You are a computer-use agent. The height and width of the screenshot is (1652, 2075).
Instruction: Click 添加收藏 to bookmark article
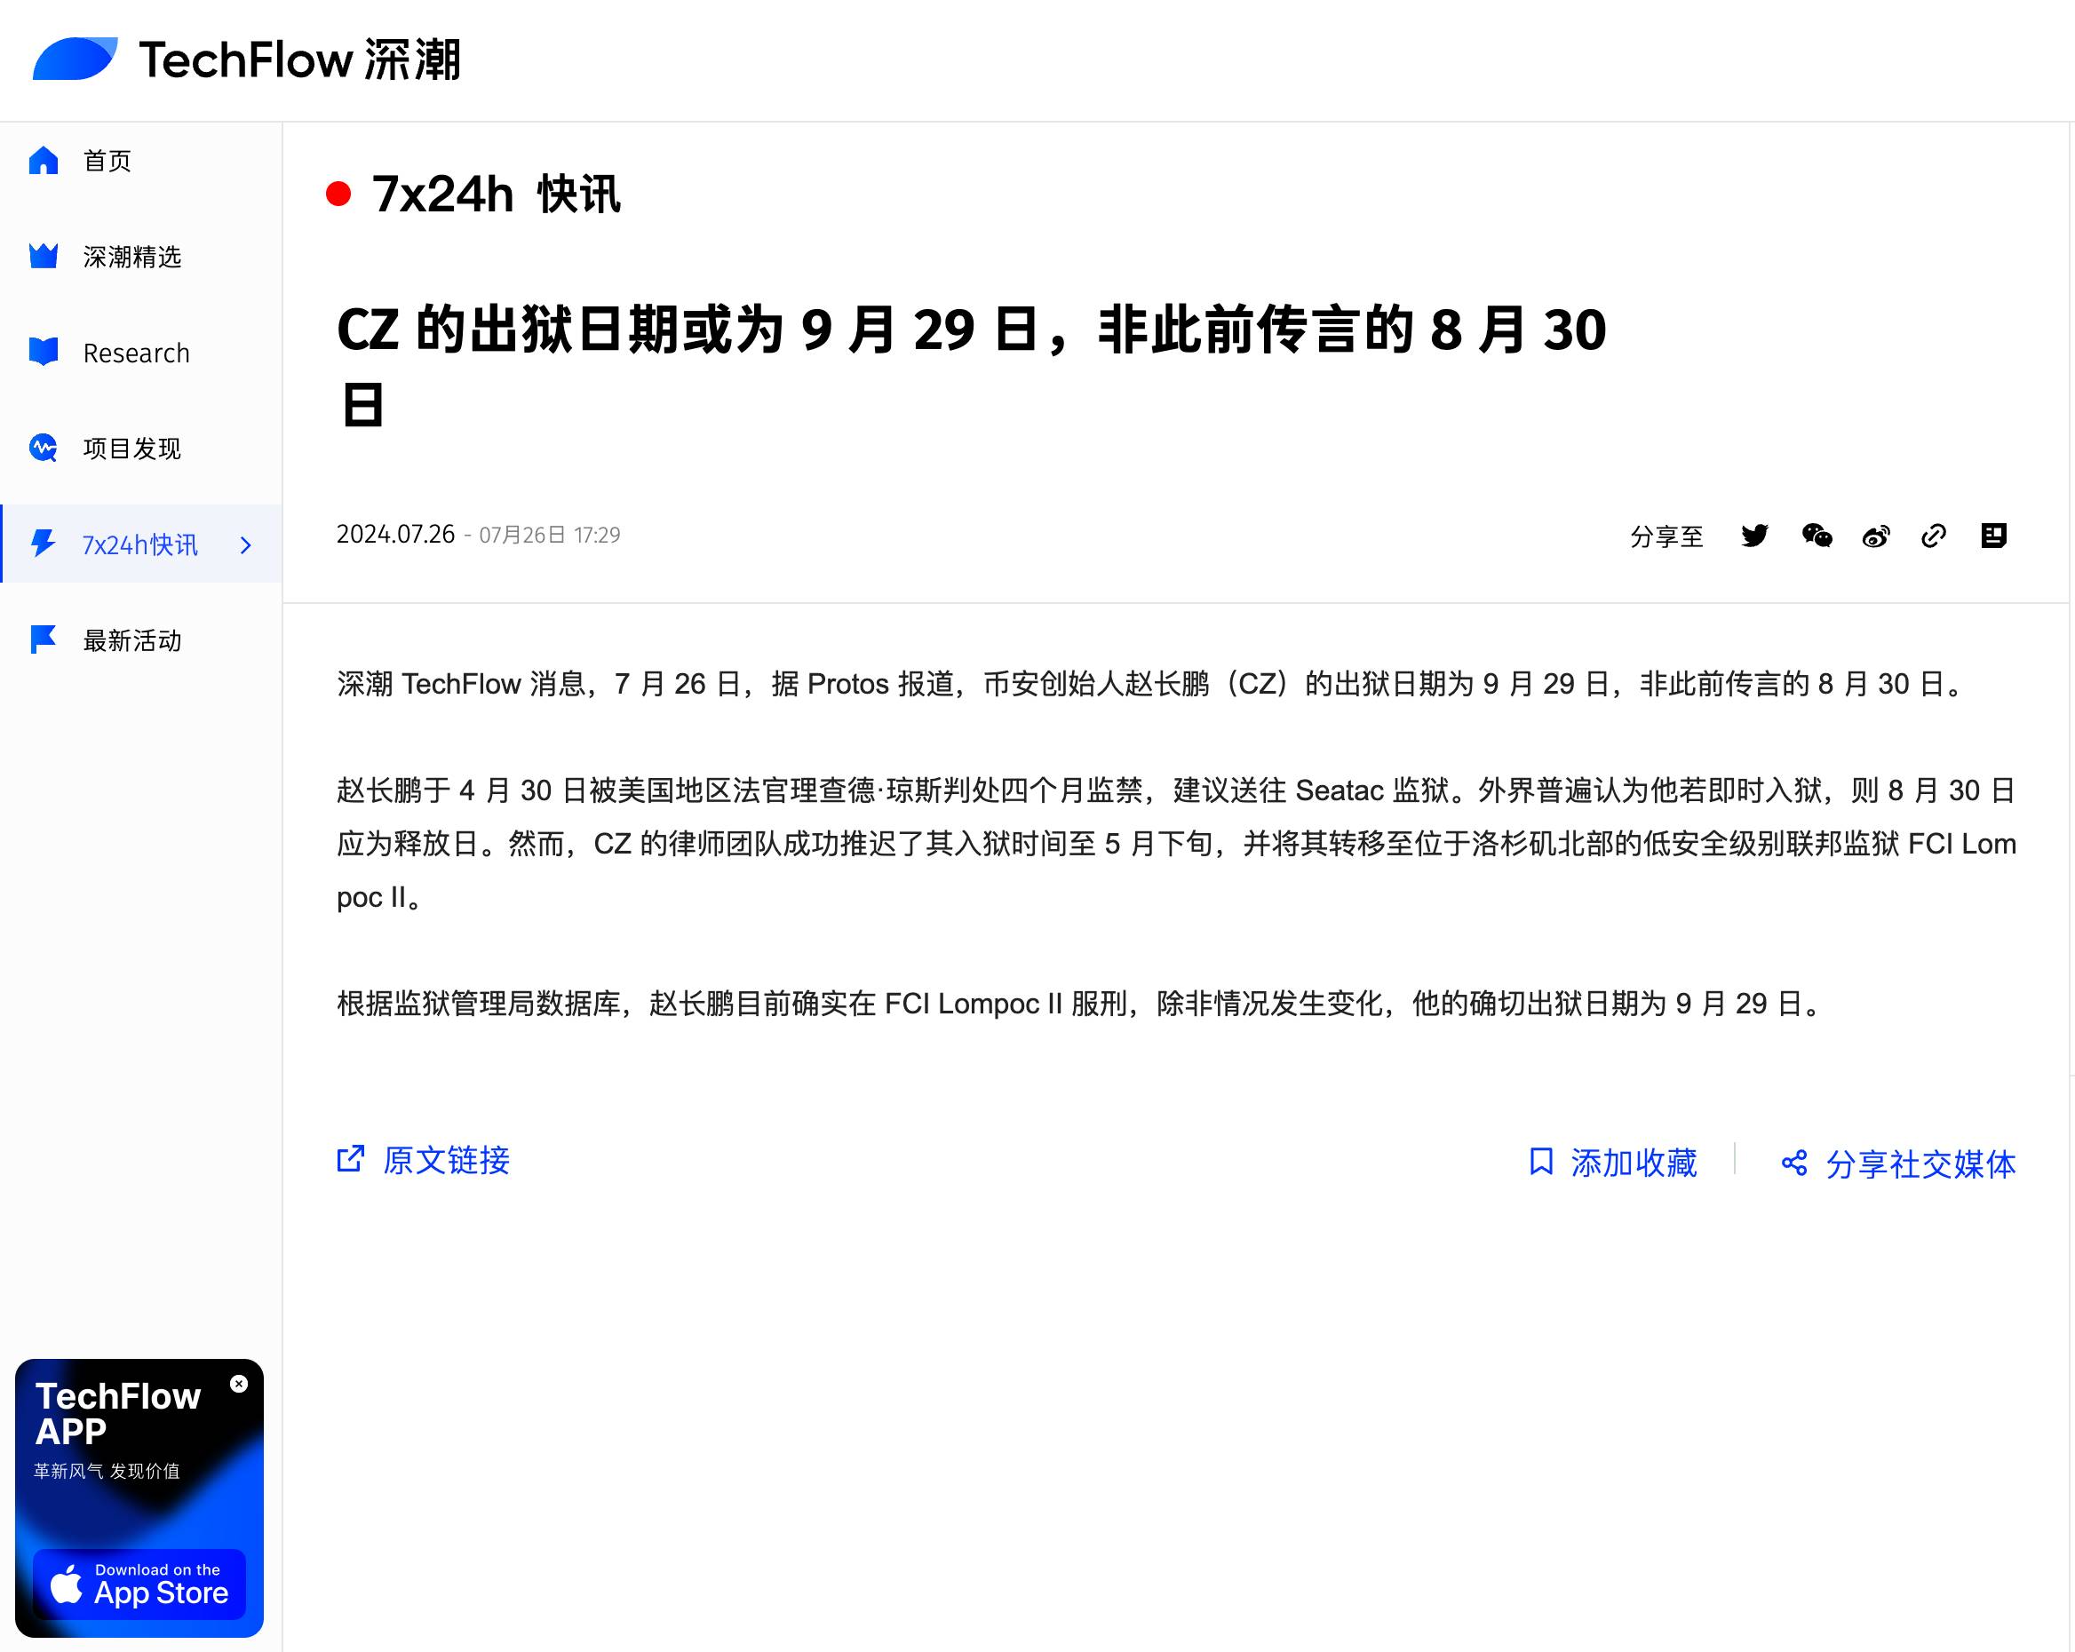click(1613, 1163)
